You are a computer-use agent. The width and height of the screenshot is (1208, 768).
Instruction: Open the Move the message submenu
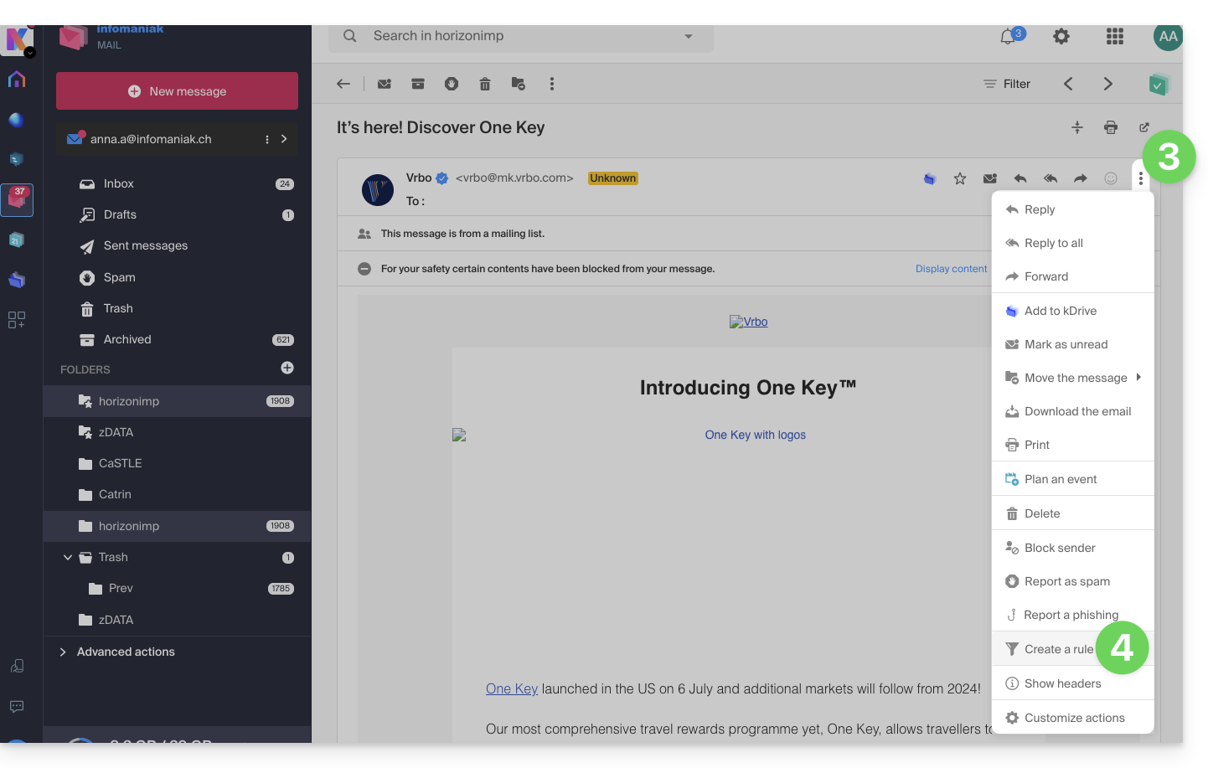(x=1076, y=378)
